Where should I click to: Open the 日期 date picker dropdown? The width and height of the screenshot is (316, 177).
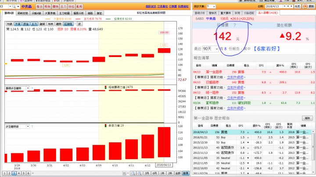(x=284, y=7)
